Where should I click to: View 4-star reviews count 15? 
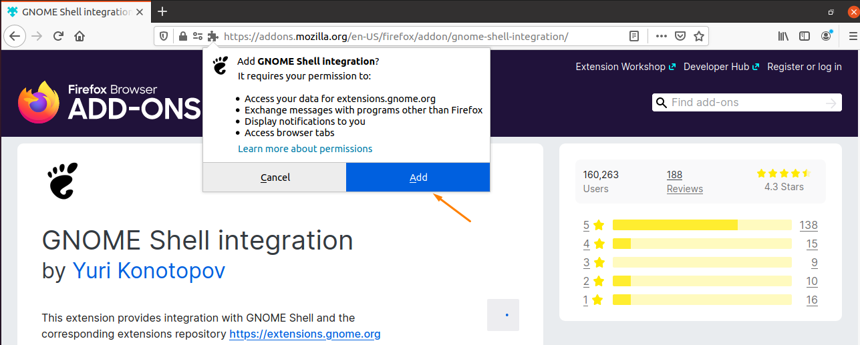tap(812, 244)
